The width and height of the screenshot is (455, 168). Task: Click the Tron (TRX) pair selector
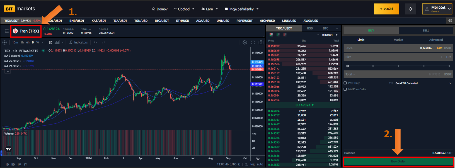click(x=26, y=31)
